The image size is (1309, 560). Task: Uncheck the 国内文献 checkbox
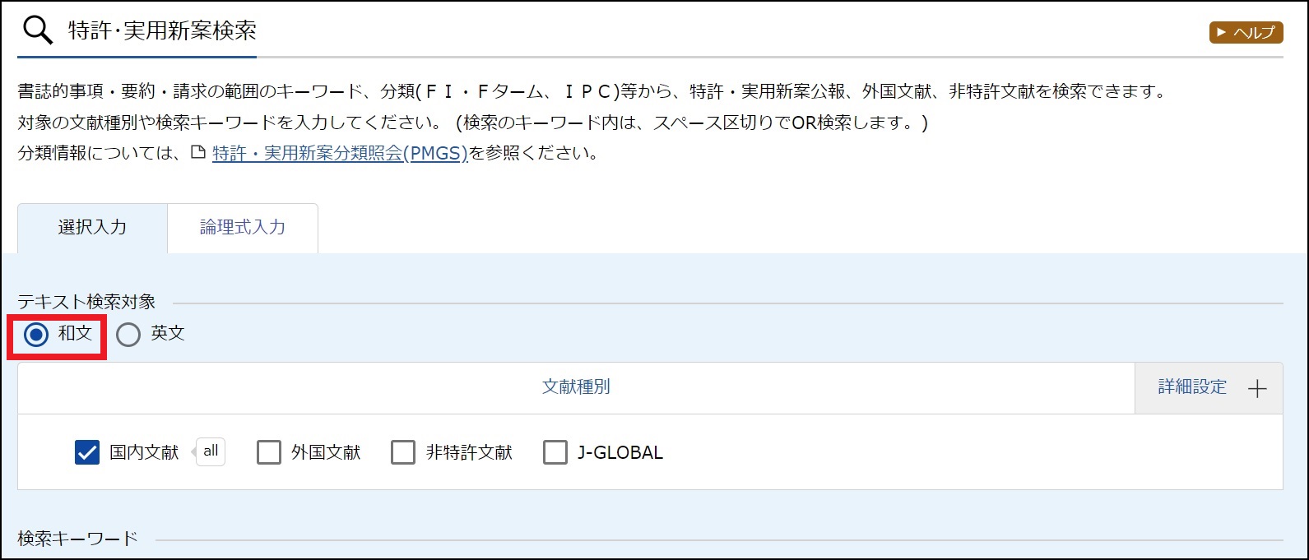(x=87, y=452)
